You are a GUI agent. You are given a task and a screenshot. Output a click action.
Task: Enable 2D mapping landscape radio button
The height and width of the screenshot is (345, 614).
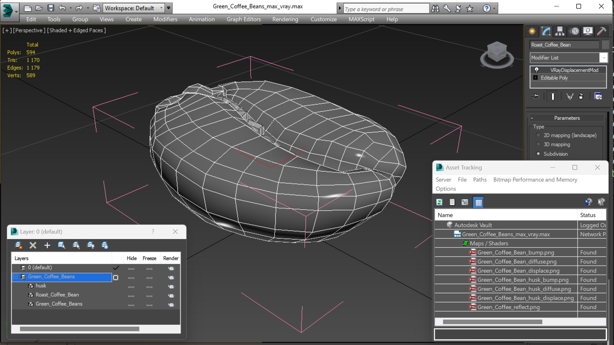pos(539,135)
